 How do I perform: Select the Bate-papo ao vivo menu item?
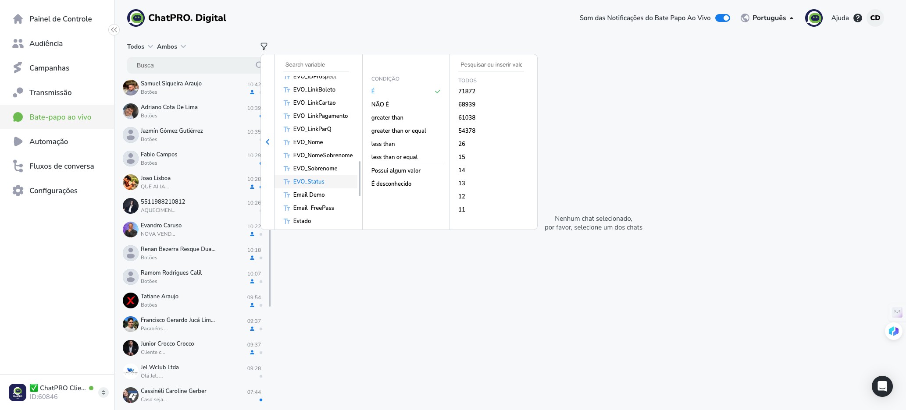click(57, 117)
